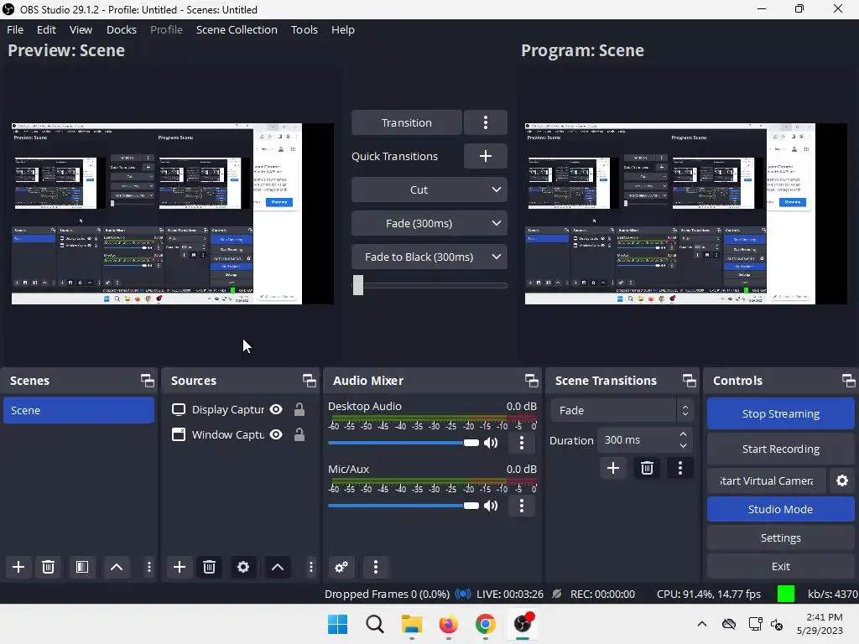
Task: Open transition properties three-dot menu
Action: pyautogui.click(x=680, y=468)
